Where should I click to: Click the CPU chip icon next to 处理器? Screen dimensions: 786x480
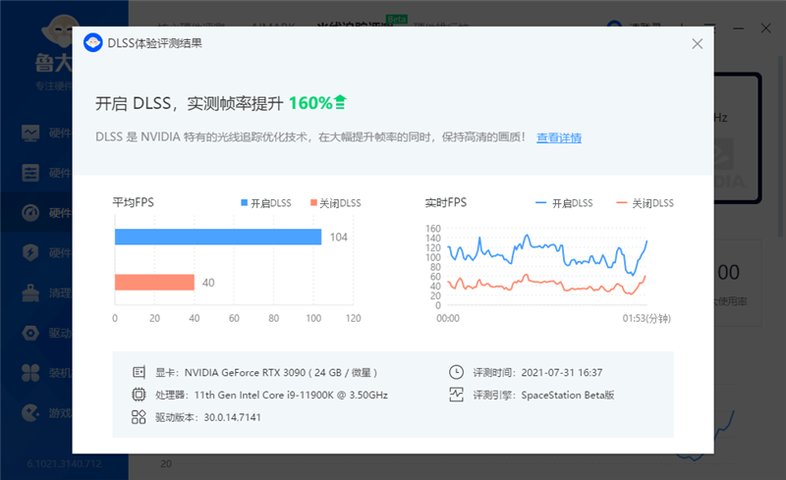coord(139,395)
